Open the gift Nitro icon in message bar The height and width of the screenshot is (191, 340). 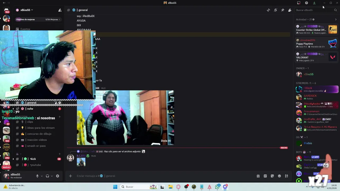point(258,176)
